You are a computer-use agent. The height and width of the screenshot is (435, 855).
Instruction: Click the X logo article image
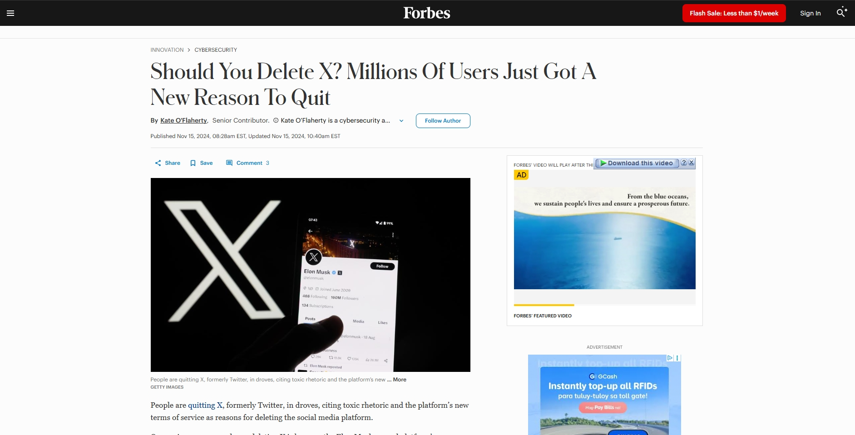point(310,275)
